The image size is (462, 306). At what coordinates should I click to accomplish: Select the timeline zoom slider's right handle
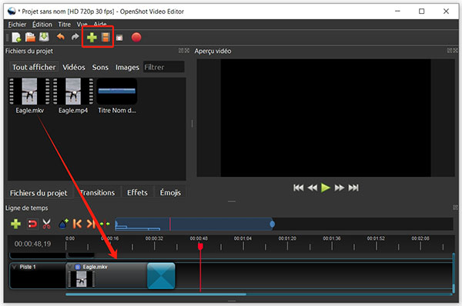(x=273, y=225)
